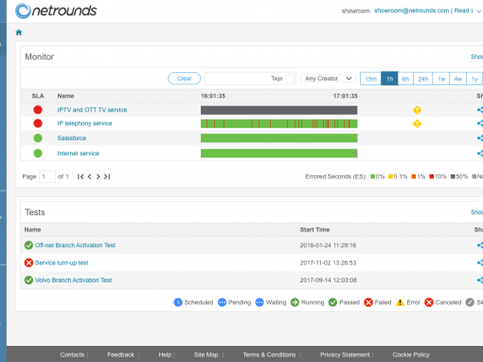Open the Any Creator dropdown
This screenshot has height=362, width=483.
tap(328, 79)
